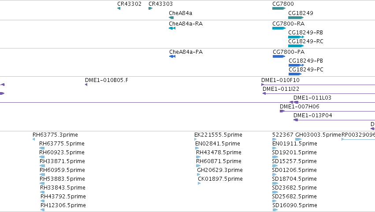375x212 pixels.
Task: Select EST RH33843.5prime
Action: [63, 188]
